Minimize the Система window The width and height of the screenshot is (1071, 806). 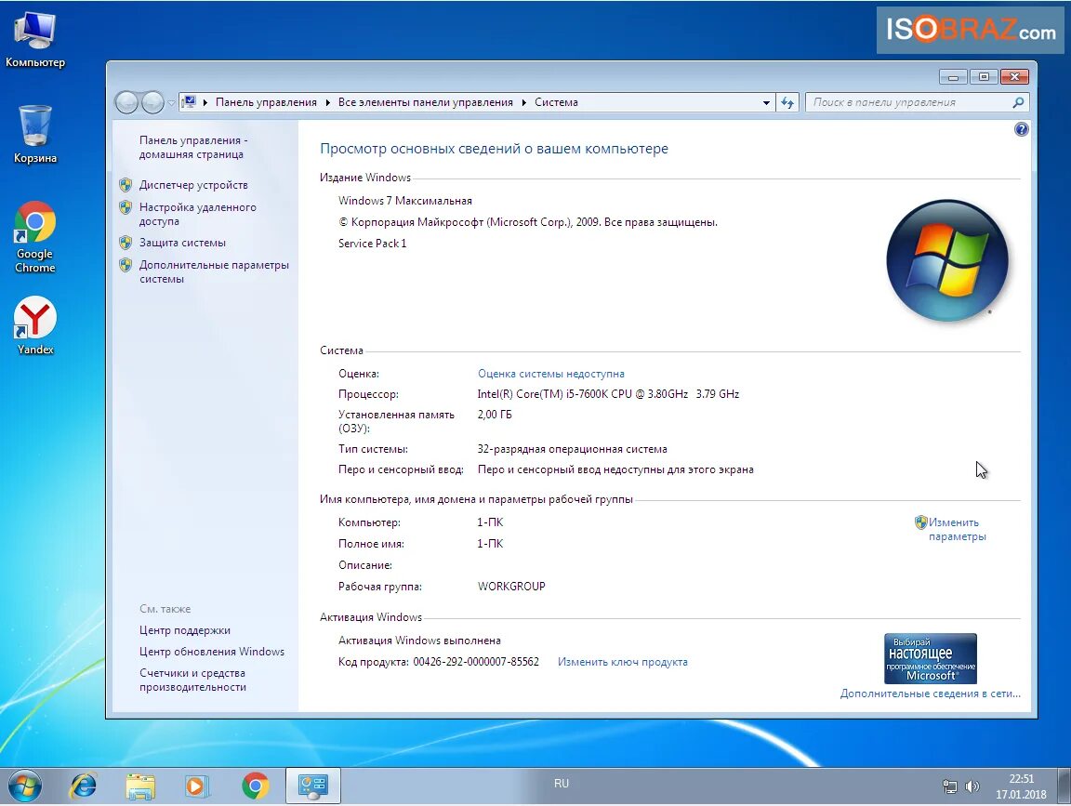tap(953, 76)
